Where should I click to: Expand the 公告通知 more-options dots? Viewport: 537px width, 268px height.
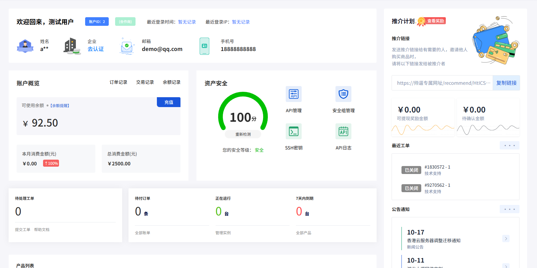coord(509,209)
